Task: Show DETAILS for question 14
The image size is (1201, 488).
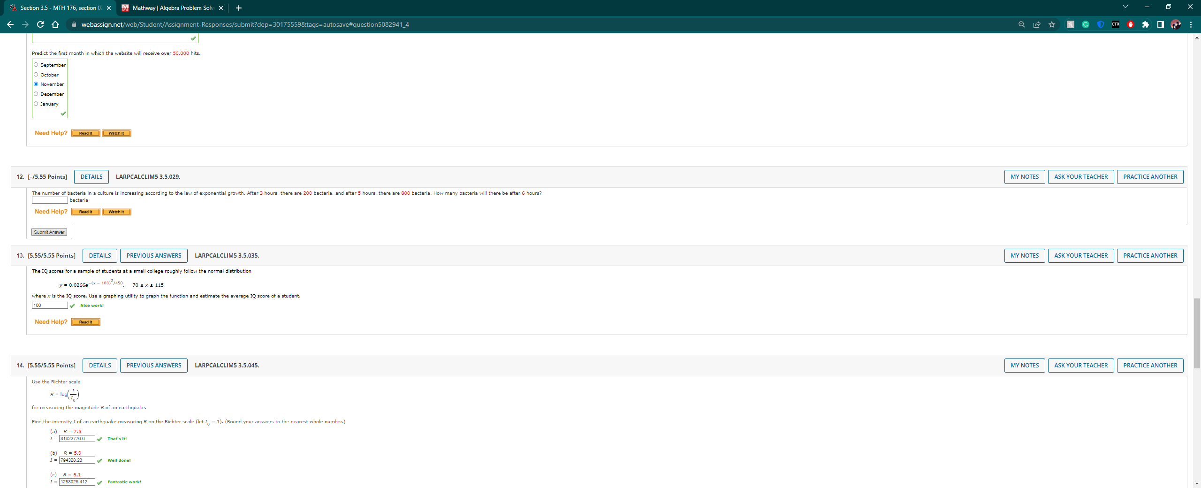Action: pyautogui.click(x=100, y=366)
